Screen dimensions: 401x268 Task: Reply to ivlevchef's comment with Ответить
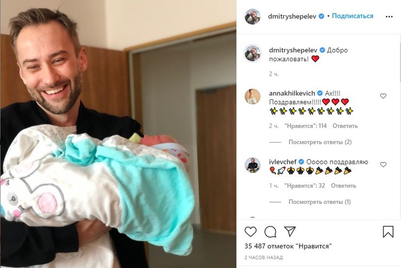pos(344,186)
